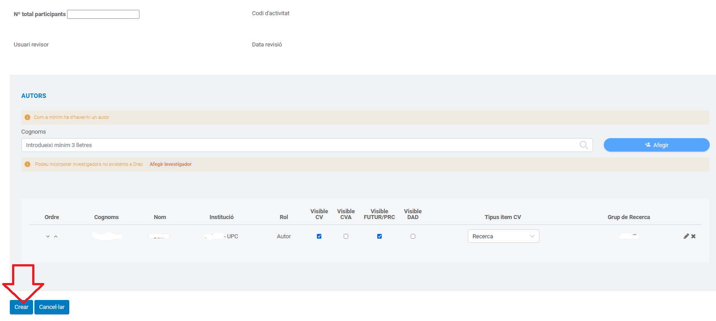Remove the author with the X icon

[693, 236]
